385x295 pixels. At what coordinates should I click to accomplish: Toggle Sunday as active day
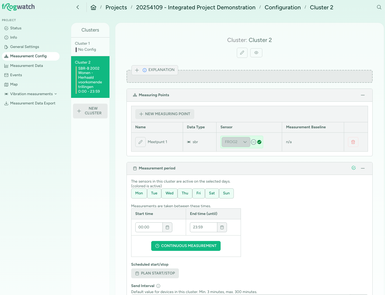[226, 193]
